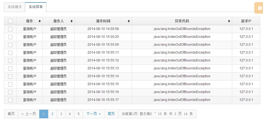Open page 5 in pagination
263x130 pixels.
(x=79, y=114)
